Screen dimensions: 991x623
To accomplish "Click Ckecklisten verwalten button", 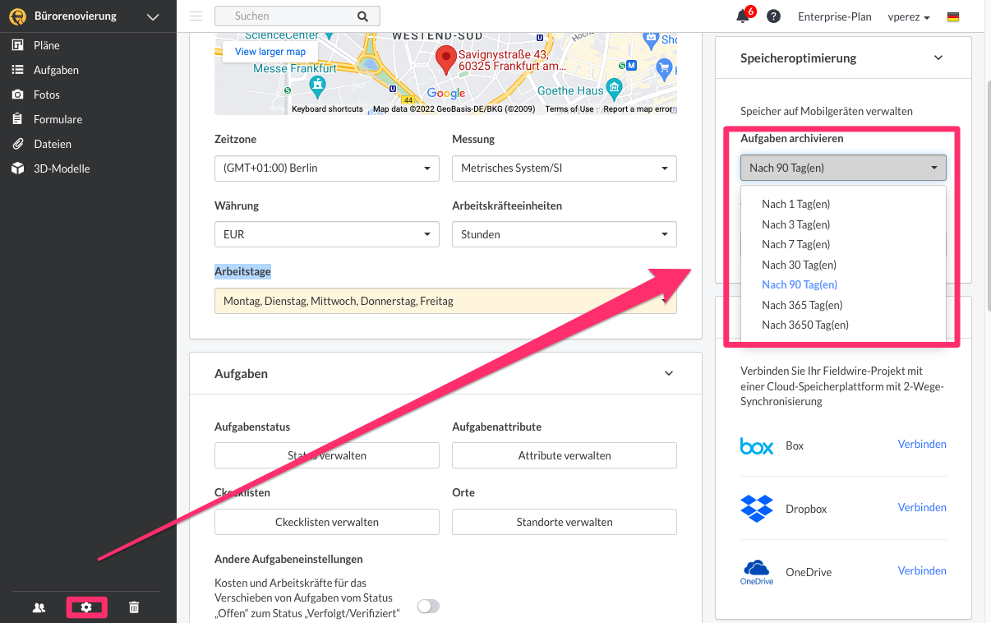I will (x=326, y=522).
